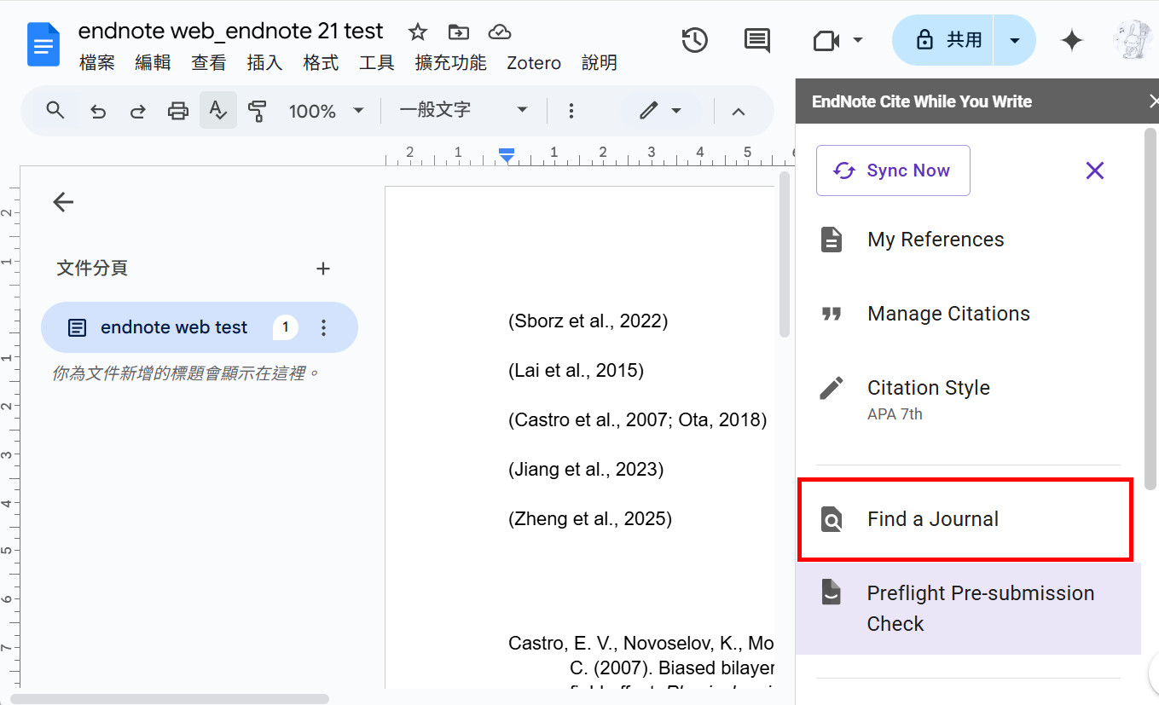The height and width of the screenshot is (705, 1159).
Task: Open the Zotero menu
Action: click(x=534, y=63)
